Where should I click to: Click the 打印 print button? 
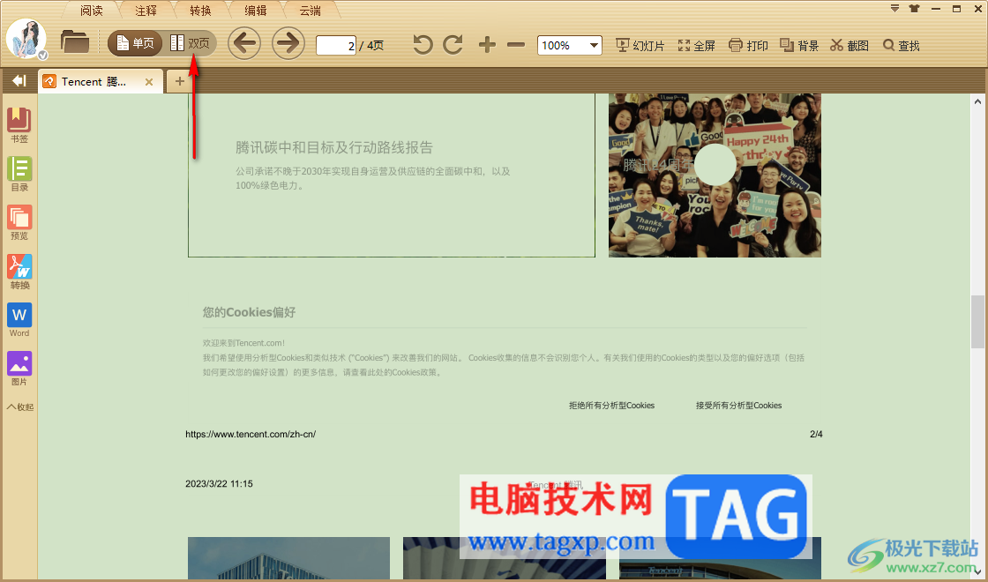coord(748,45)
